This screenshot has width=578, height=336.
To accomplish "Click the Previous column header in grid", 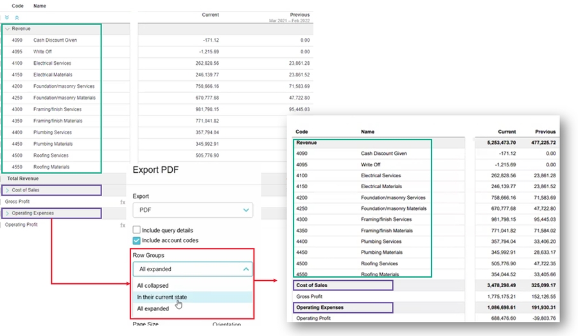I will 299,15.
